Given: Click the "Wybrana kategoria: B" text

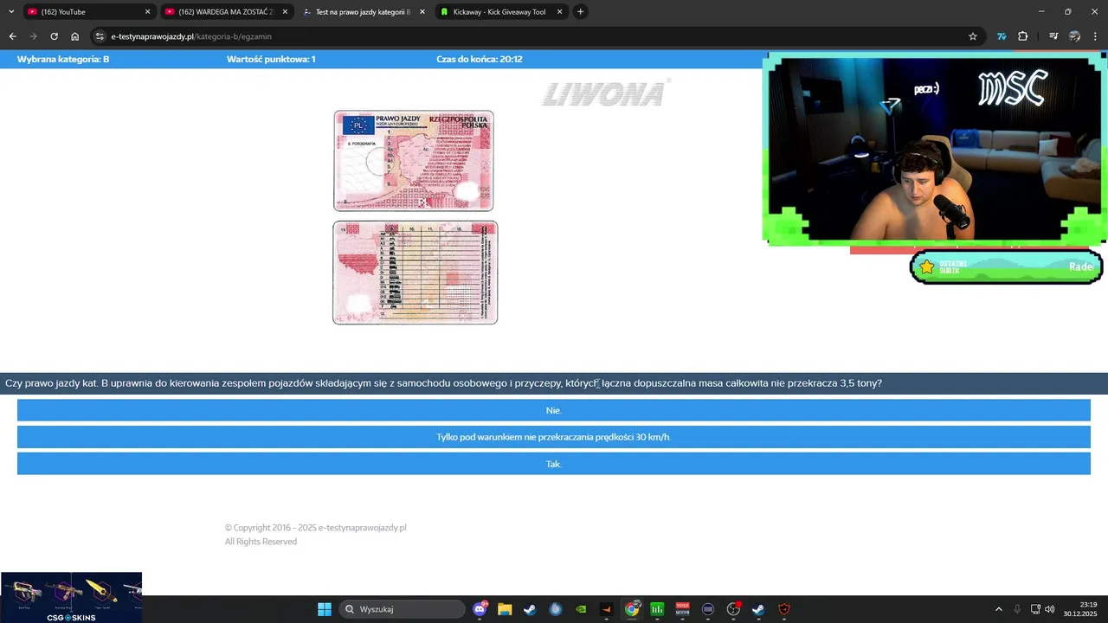Looking at the screenshot, I should pyautogui.click(x=63, y=60).
